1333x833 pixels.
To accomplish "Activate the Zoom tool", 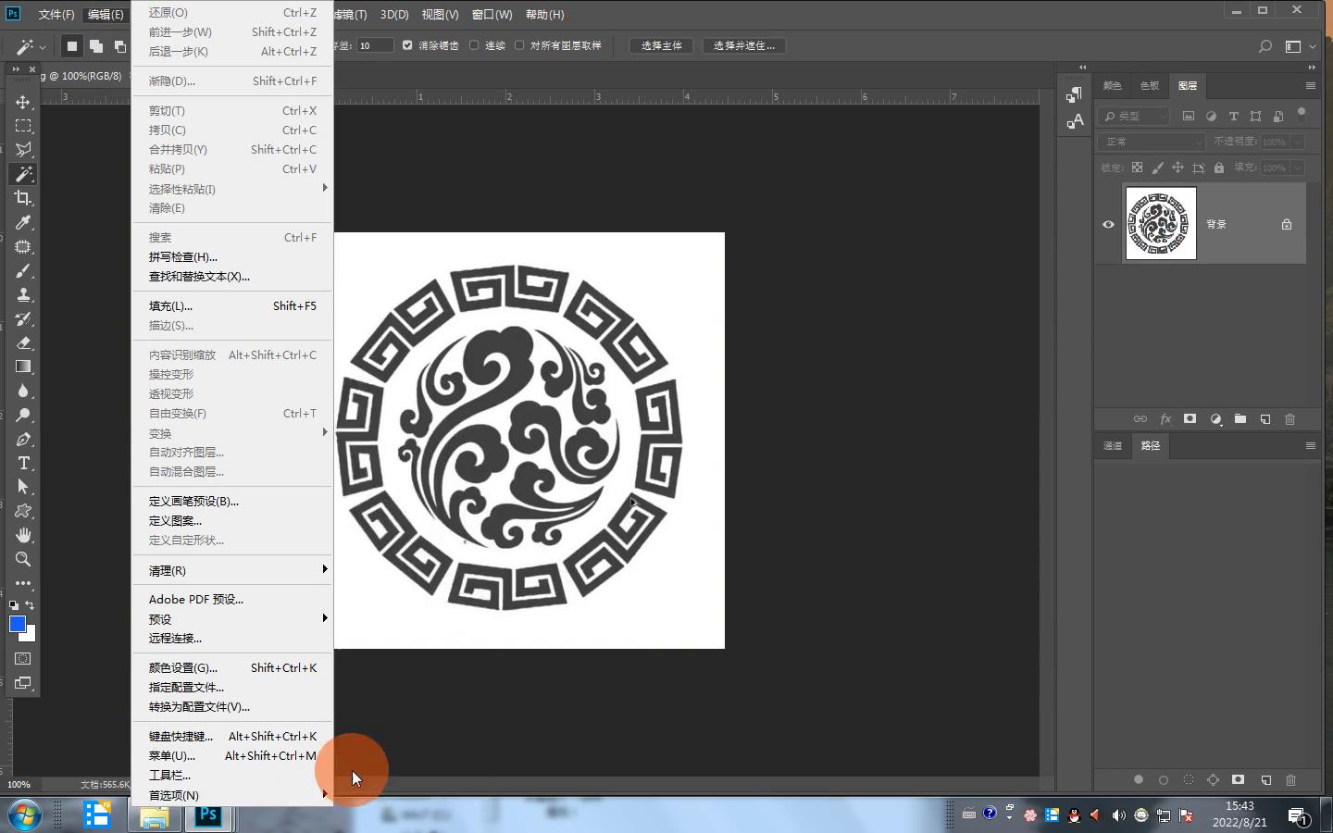I will point(23,559).
